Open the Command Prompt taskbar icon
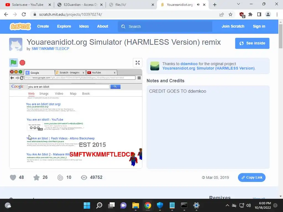Screen dimensions: 283x212 pos(184,205)
